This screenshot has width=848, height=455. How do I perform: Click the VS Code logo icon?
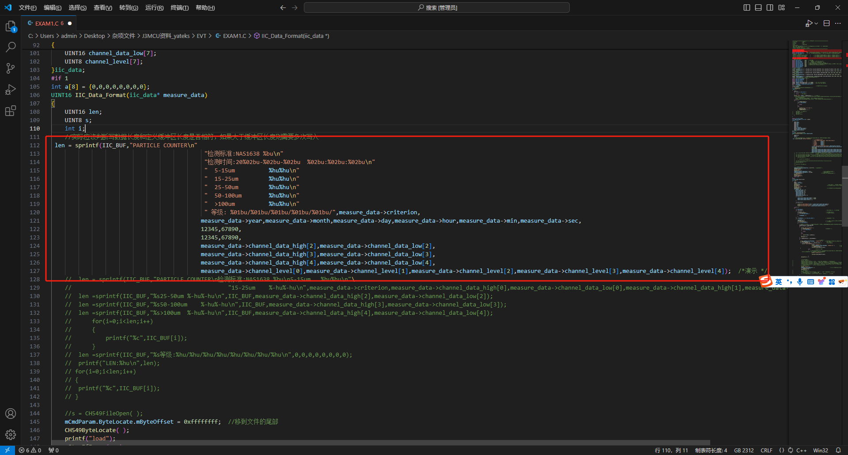click(x=8, y=7)
